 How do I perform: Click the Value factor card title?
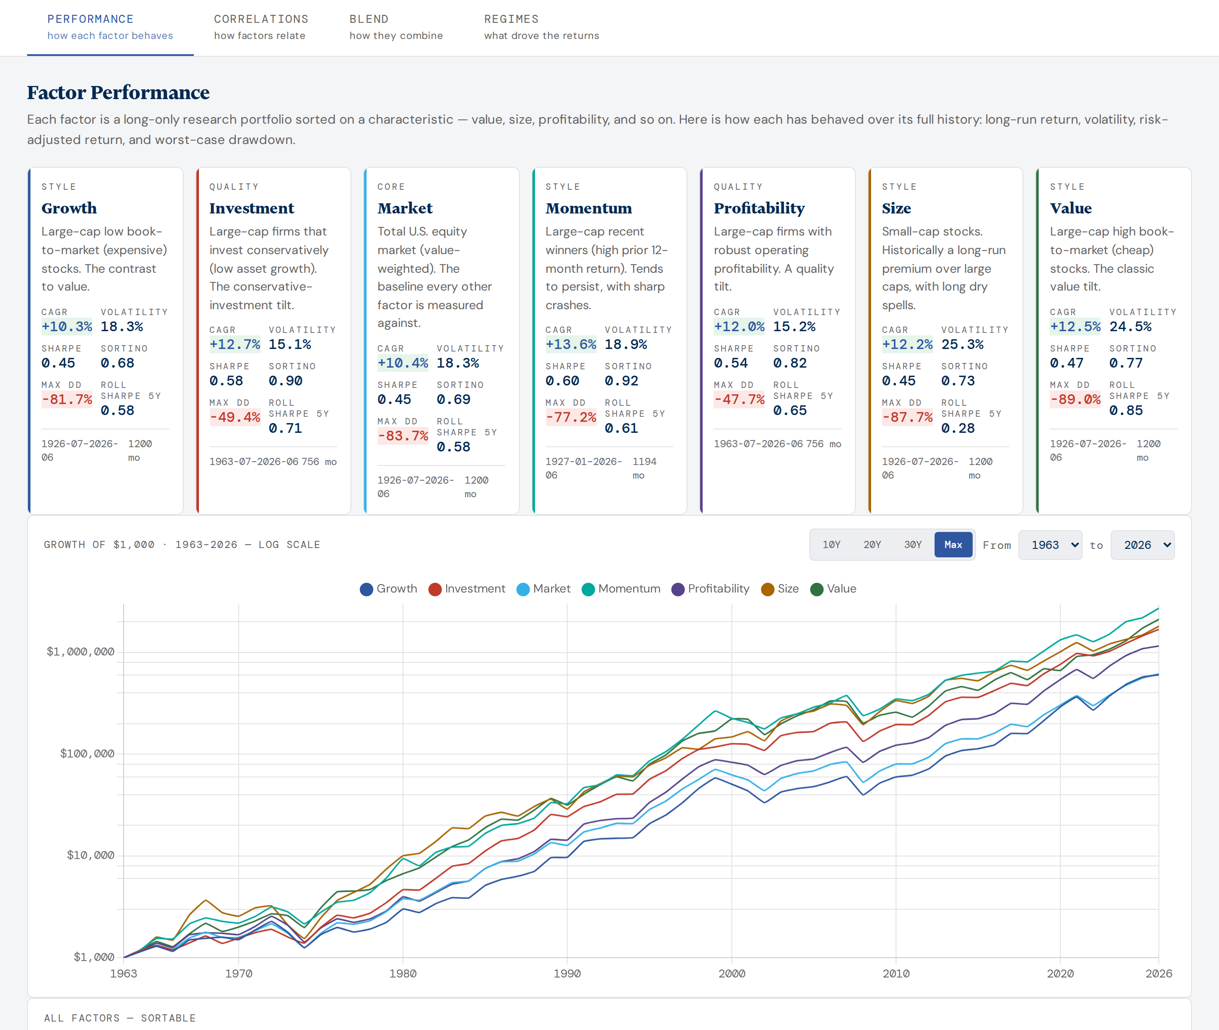1071,208
